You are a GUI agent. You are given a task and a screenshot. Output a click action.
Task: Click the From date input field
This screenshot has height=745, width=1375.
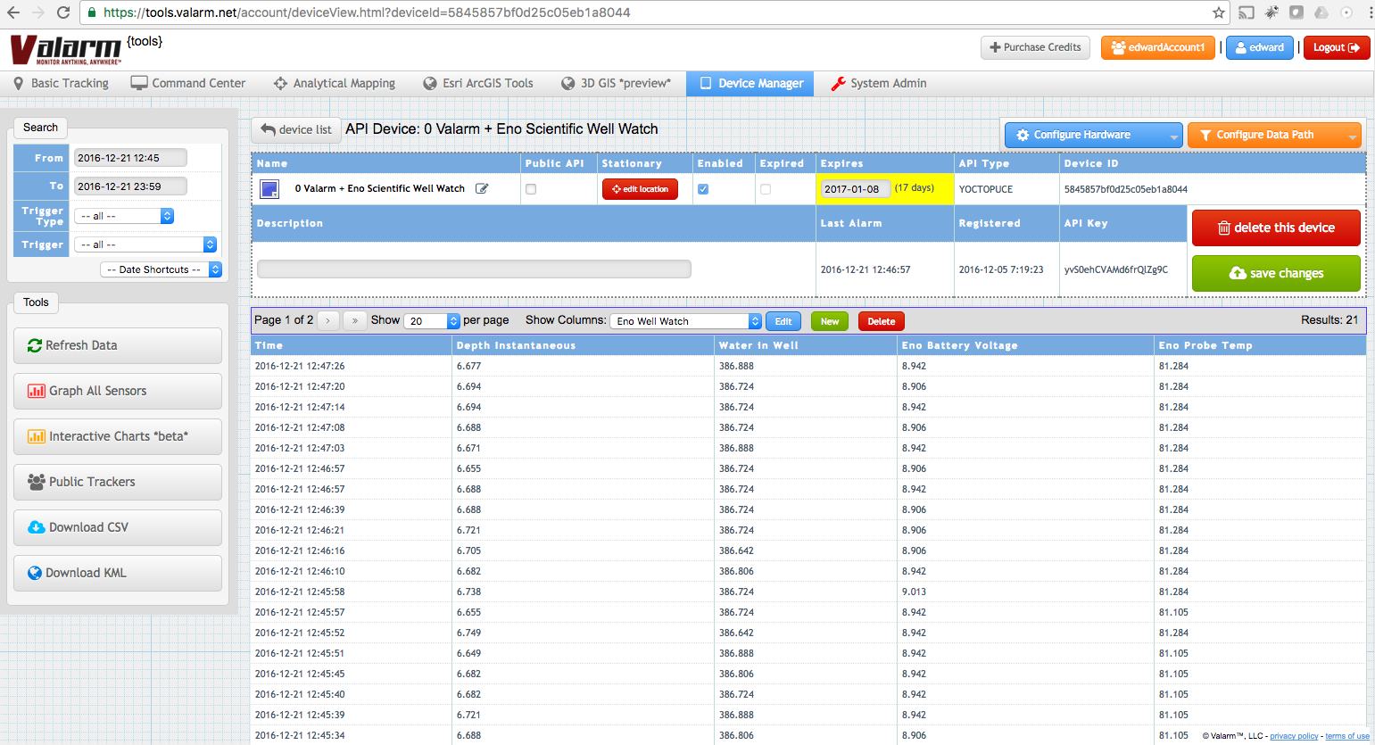[130, 158]
